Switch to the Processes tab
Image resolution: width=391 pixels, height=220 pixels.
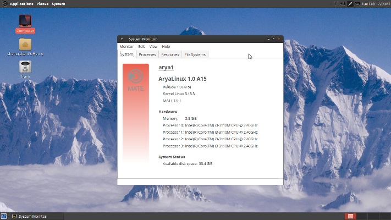(147, 54)
